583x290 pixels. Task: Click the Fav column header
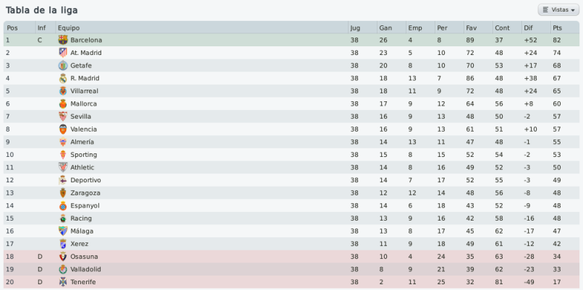479,28
